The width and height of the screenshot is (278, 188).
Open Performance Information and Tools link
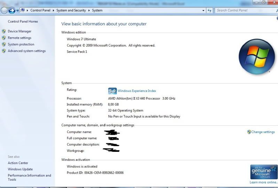tap(30, 177)
